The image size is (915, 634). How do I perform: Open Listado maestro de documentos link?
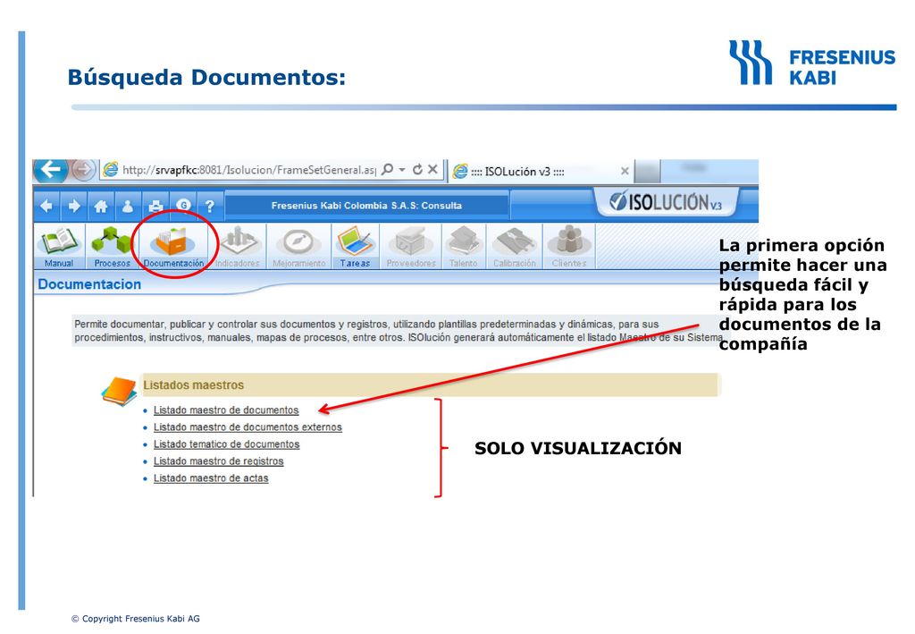226,410
